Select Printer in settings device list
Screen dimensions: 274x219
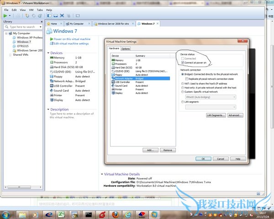pyautogui.click(x=141, y=89)
